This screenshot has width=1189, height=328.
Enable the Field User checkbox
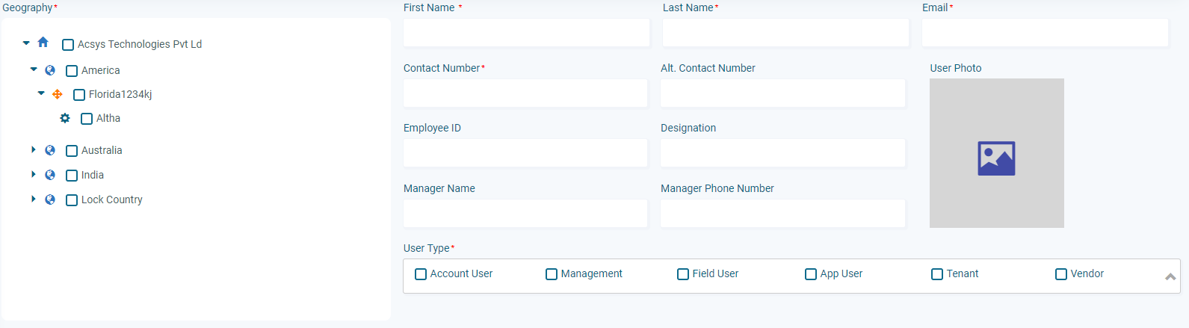point(683,274)
